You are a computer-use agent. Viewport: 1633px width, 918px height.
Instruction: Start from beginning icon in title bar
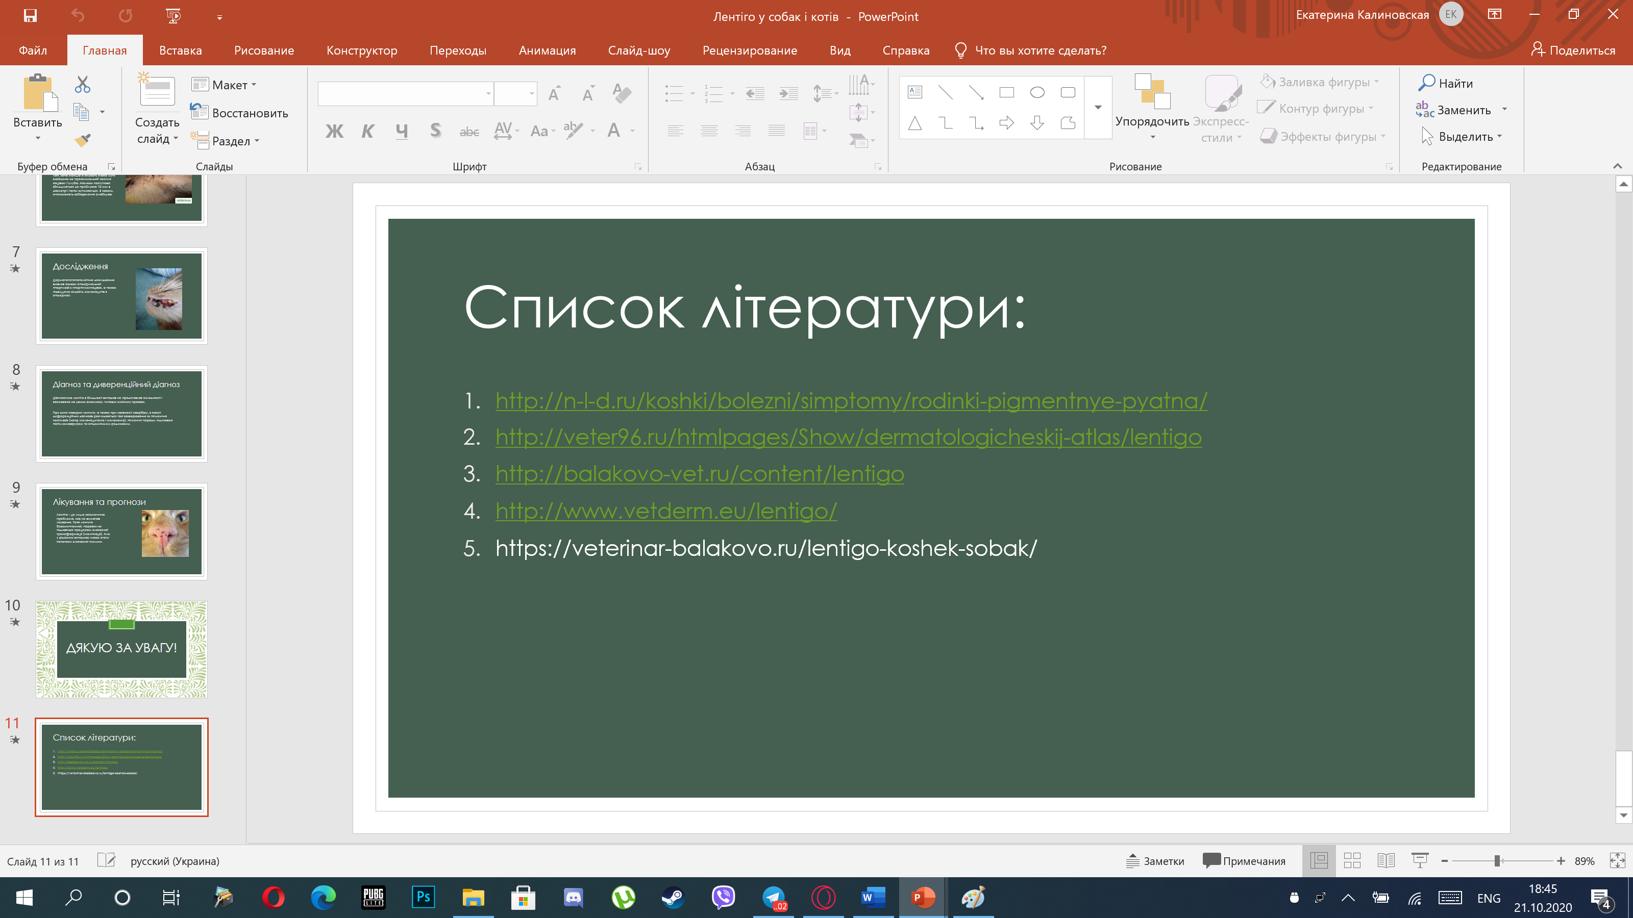click(173, 16)
